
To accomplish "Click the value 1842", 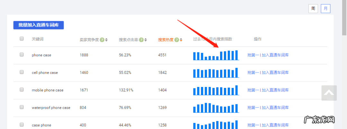I will (x=162, y=73).
